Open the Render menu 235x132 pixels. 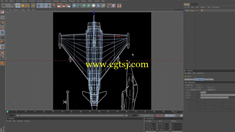click(83, 1)
